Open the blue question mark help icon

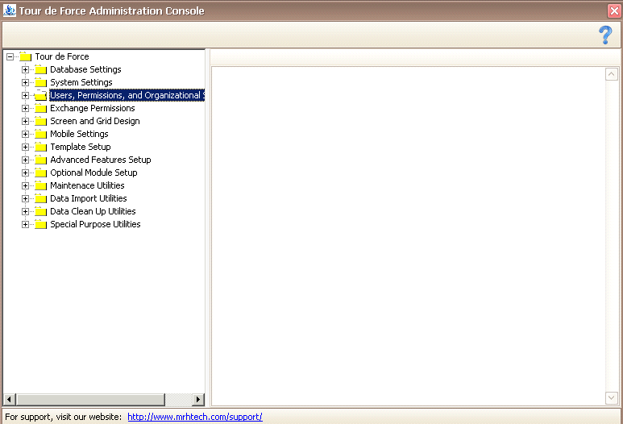(x=605, y=35)
